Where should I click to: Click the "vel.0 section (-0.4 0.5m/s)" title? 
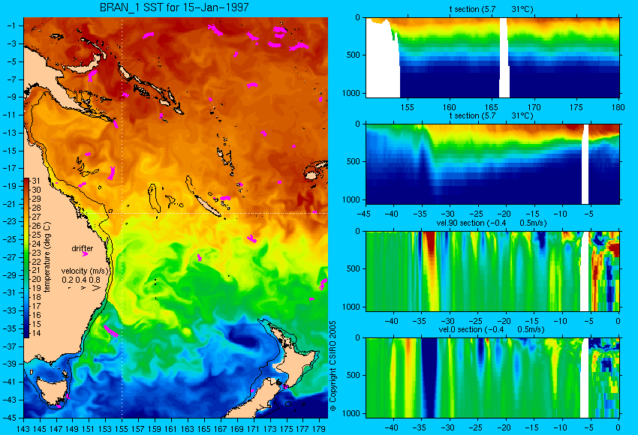tap(492, 329)
